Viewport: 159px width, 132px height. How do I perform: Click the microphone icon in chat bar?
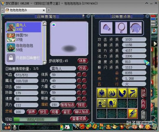click(x=15, y=128)
